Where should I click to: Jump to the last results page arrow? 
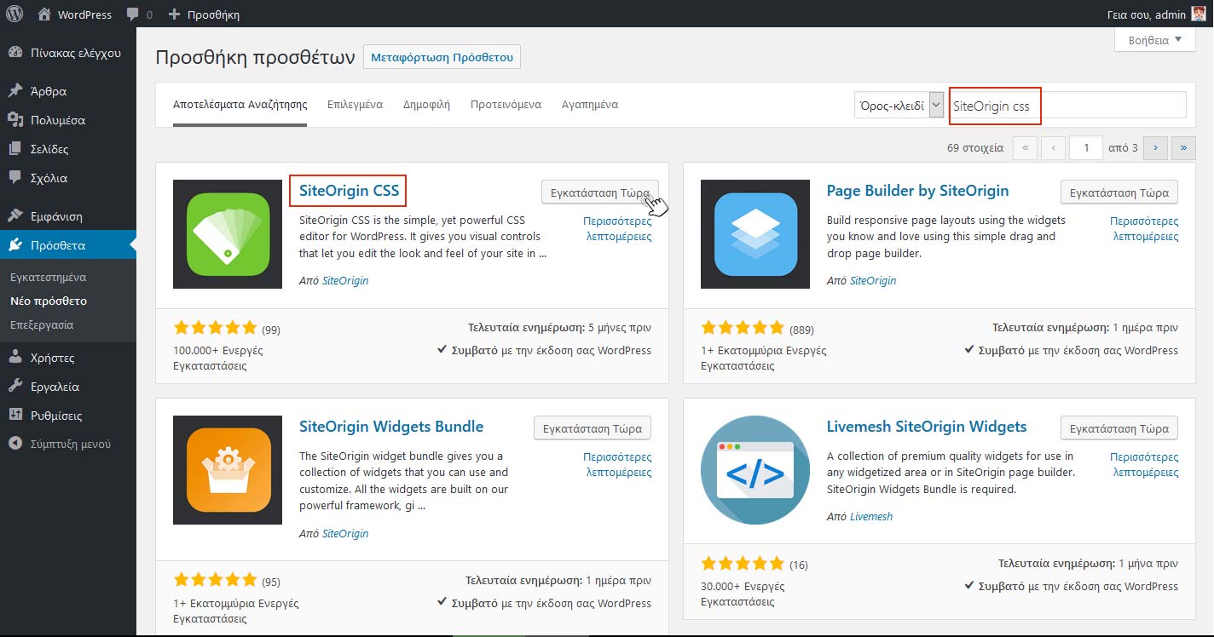(x=1183, y=148)
